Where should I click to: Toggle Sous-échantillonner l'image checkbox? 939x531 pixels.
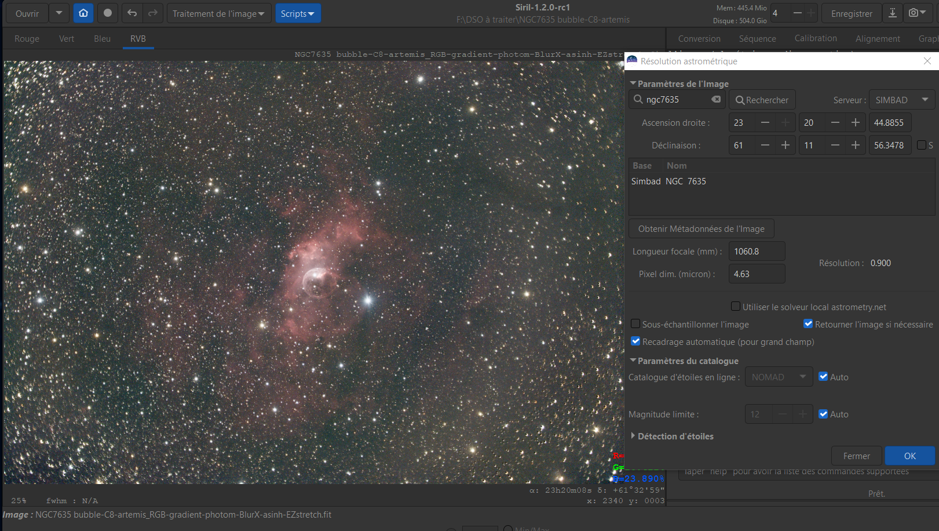point(635,323)
